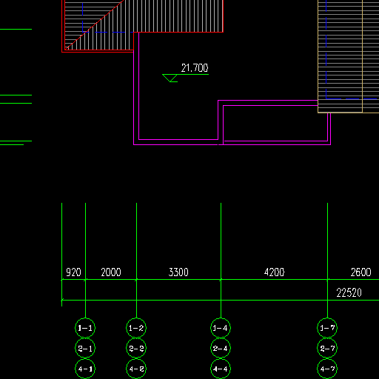The width and height of the screenshot is (379, 379).
Task: Select the 2-7 axis grid bubble
Action: point(327,349)
